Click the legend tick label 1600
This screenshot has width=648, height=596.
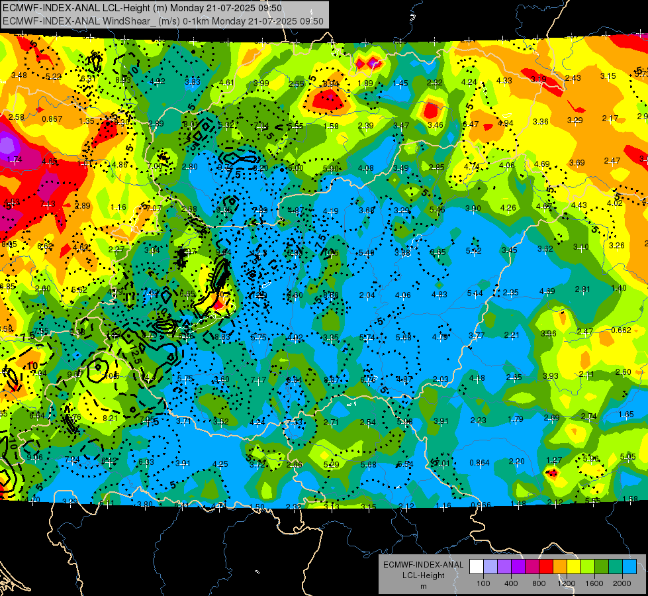point(594,583)
